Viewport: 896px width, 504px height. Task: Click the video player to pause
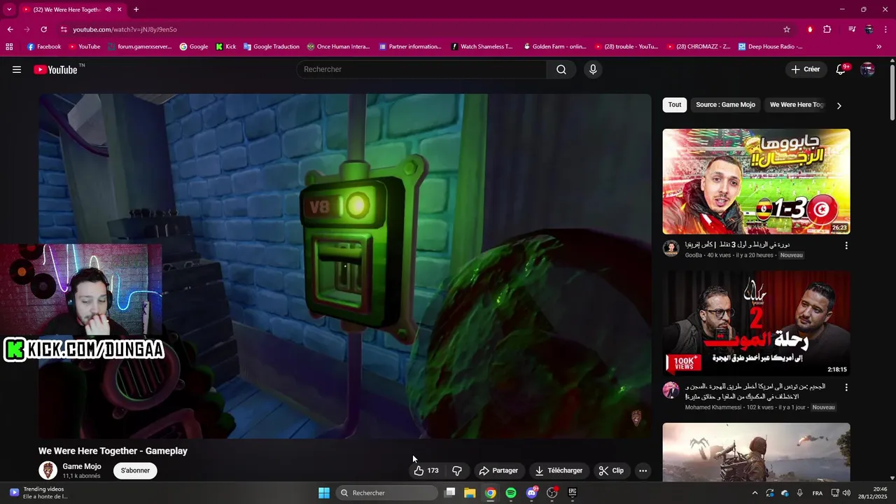pos(344,266)
